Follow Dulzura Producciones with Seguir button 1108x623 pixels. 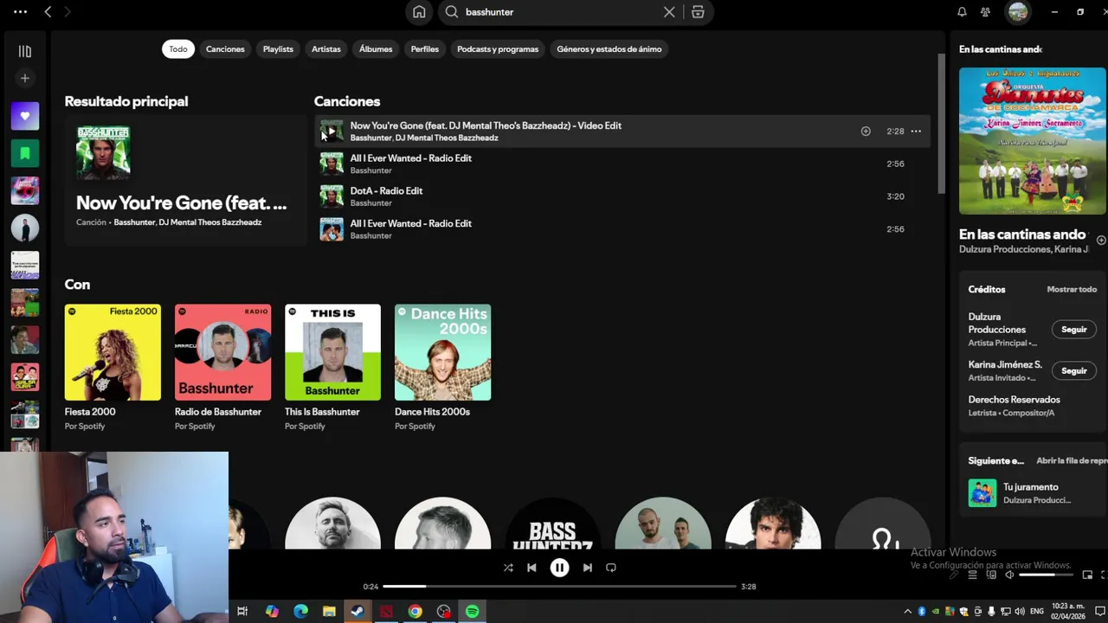1074,330
